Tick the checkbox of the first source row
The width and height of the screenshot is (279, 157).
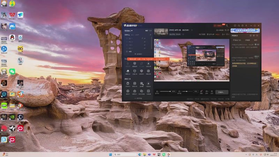click(127, 38)
